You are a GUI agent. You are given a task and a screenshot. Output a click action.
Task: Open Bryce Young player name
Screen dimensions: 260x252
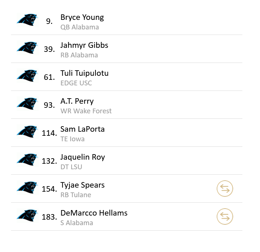tap(82, 17)
